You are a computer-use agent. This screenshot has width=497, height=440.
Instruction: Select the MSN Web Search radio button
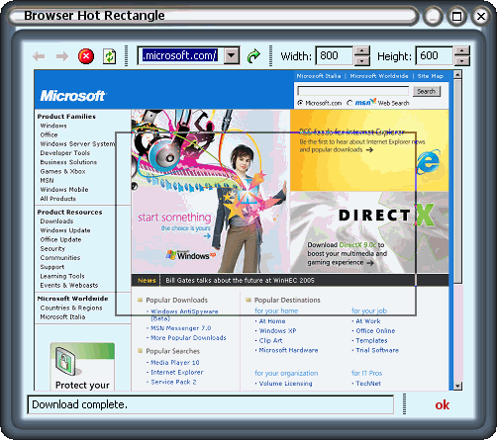coord(349,103)
